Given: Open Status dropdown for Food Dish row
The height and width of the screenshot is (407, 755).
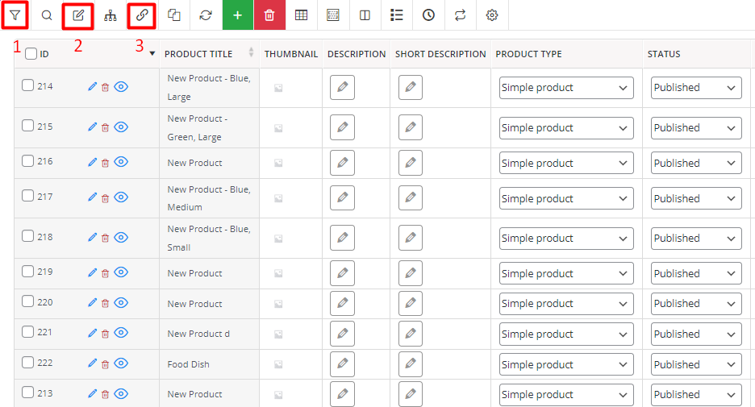Looking at the screenshot, I should tap(696, 364).
